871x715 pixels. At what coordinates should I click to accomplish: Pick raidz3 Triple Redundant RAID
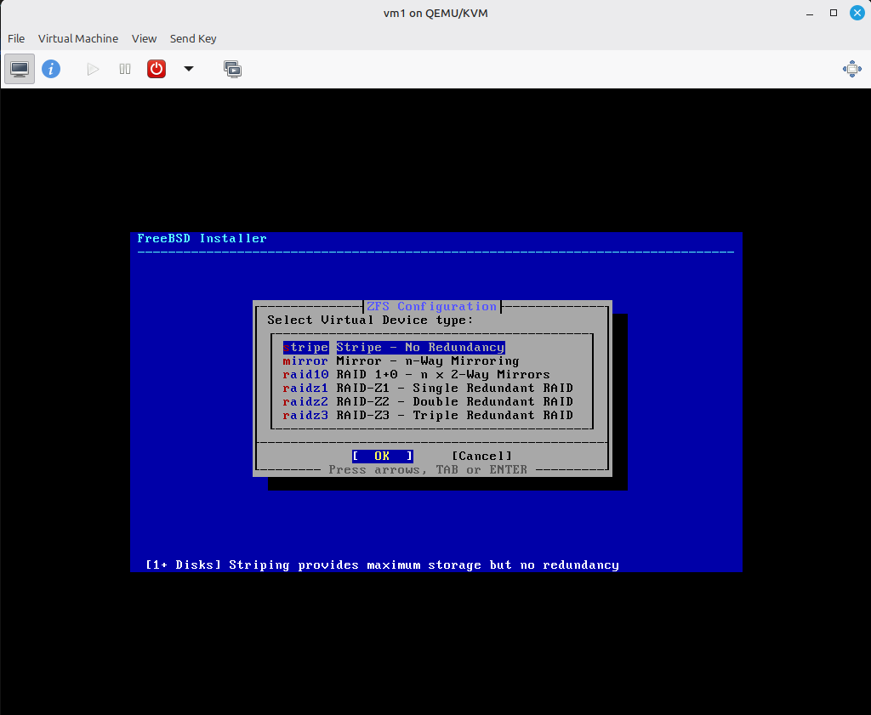[428, 415]
